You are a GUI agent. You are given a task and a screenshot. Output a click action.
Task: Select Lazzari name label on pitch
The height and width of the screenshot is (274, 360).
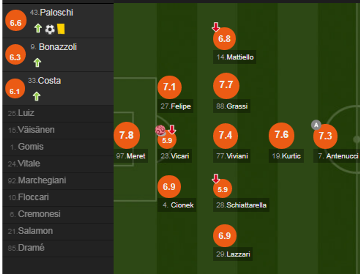tap(234, 254)
